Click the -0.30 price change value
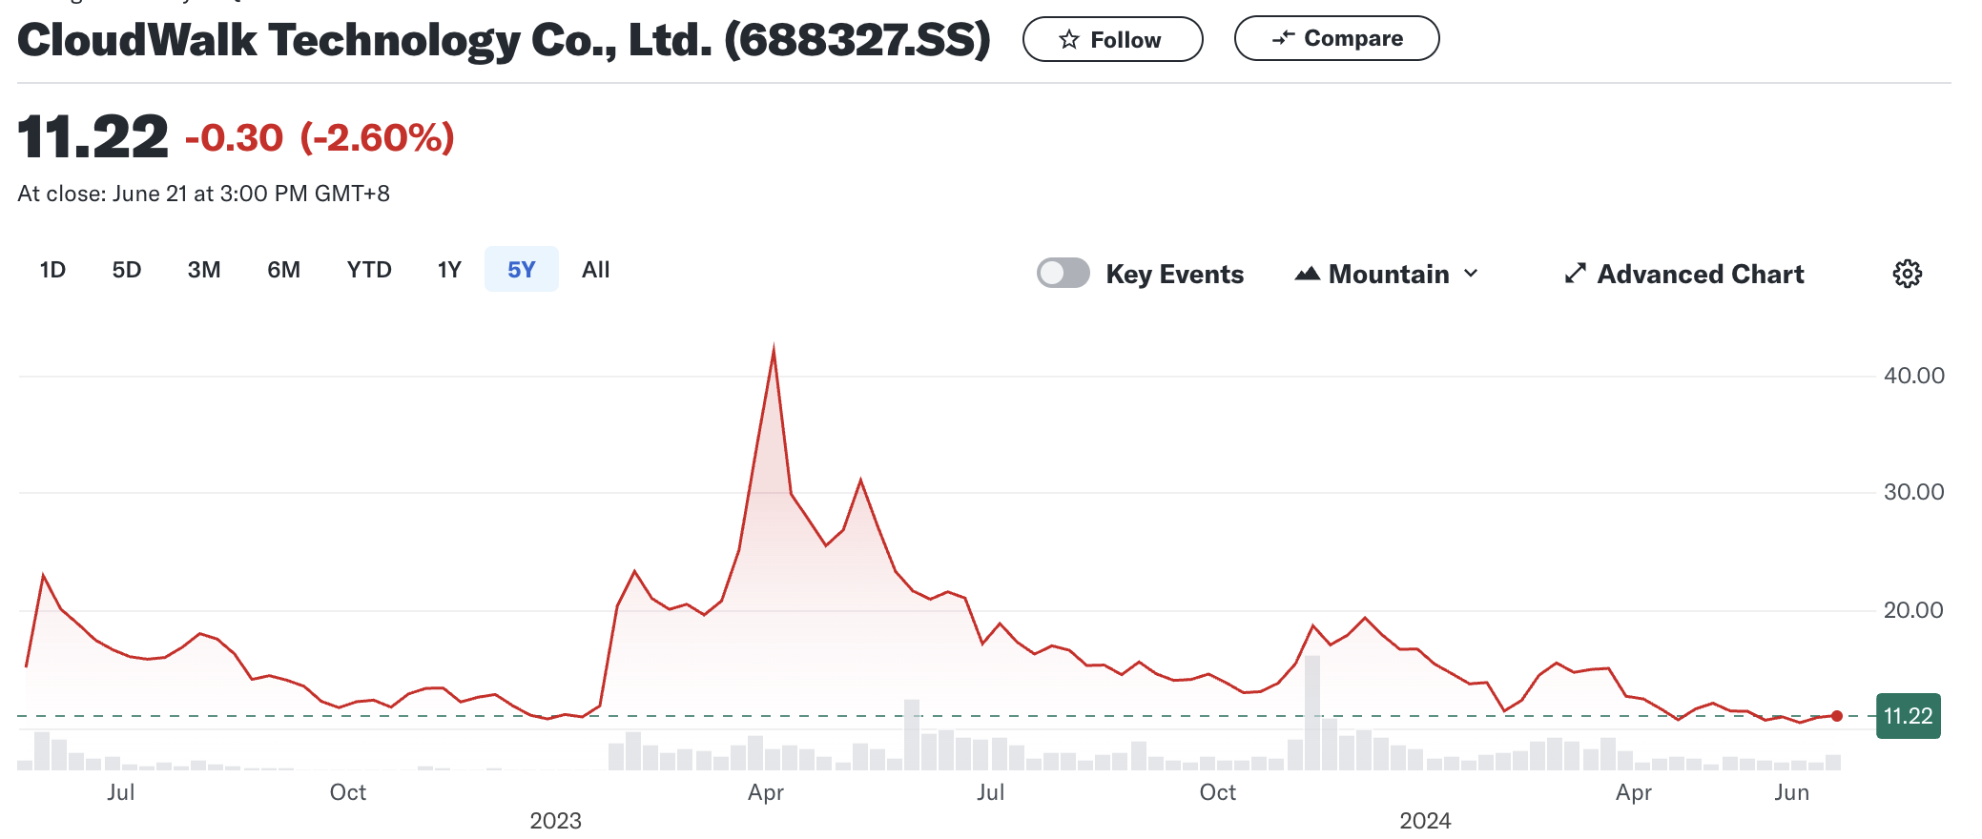1982x839 pixels. coord(234,138)
